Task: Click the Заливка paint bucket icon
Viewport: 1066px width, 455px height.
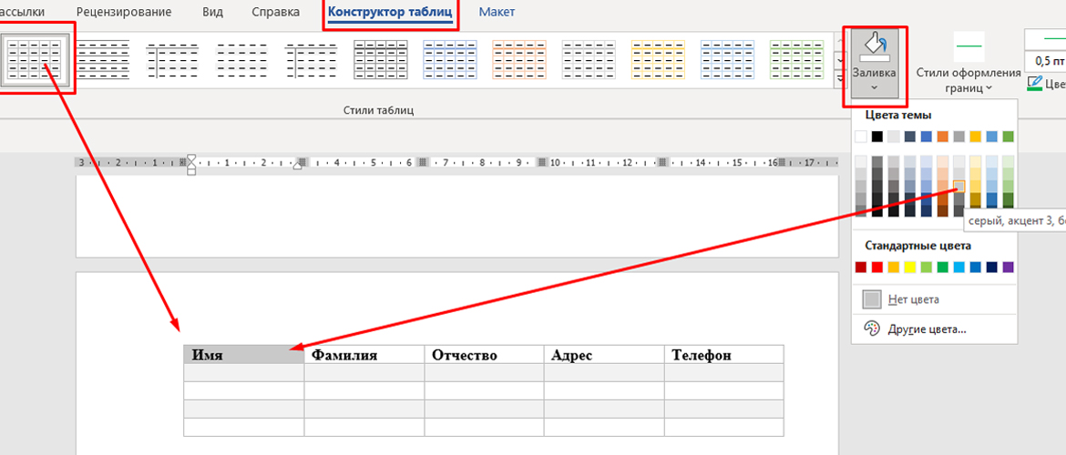Action: point(874,47)
